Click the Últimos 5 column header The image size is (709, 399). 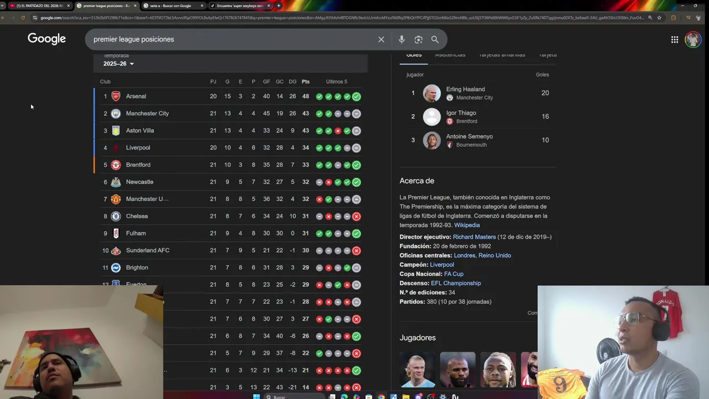click(337, 81)
